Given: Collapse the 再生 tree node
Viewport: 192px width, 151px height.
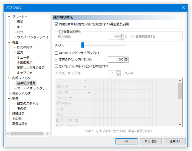Looking at the screenshot, I should (x=9, y=42).
